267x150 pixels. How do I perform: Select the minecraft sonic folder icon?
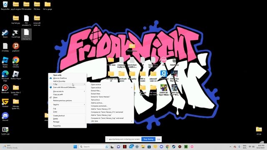click(37, 20)
